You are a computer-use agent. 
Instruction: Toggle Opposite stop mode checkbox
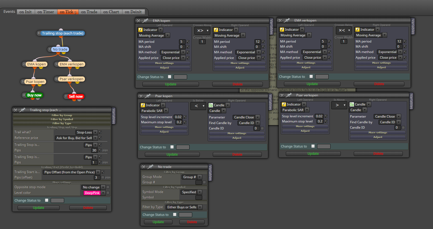(x=108, y=187)
